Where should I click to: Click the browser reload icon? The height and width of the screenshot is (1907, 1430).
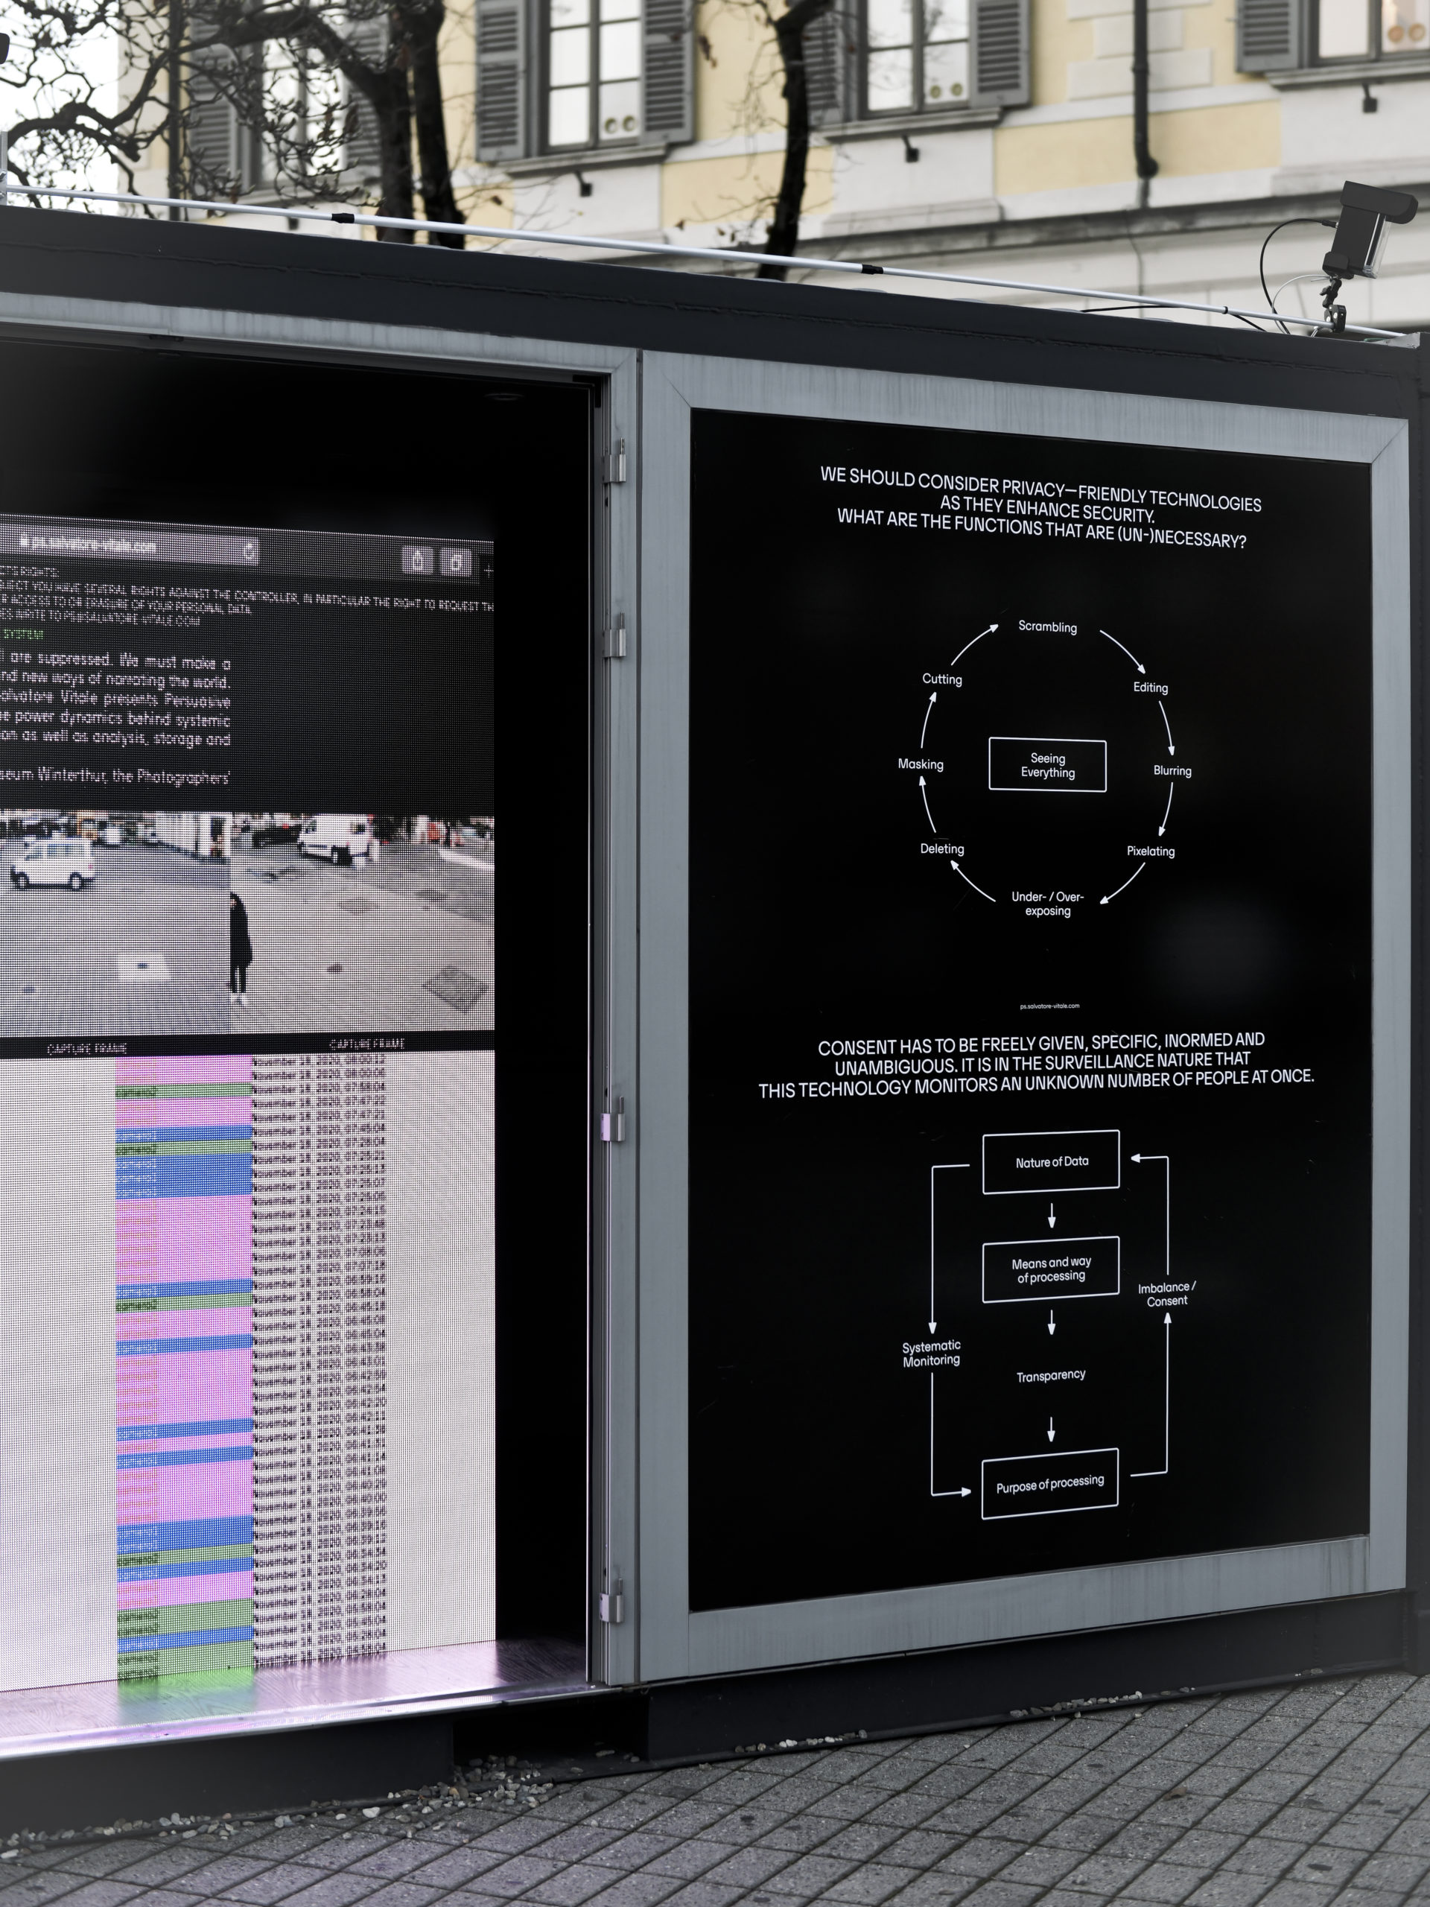tap(249, 551)
